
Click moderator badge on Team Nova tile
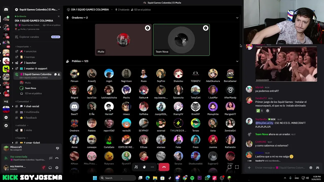(x=206, y=28)
